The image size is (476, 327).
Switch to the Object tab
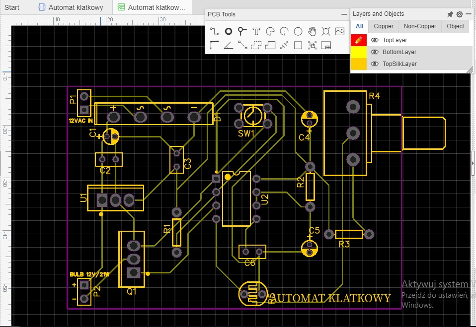point(455,26)
